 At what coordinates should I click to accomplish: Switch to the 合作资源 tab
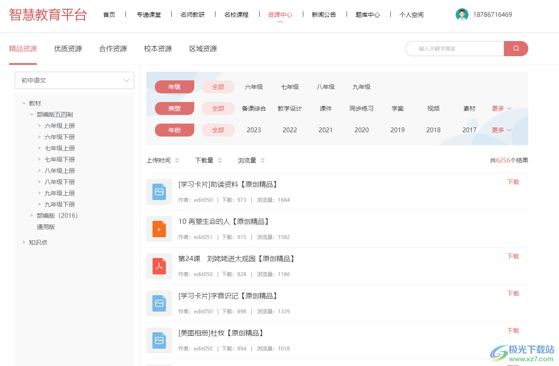(x=113, y=49)
